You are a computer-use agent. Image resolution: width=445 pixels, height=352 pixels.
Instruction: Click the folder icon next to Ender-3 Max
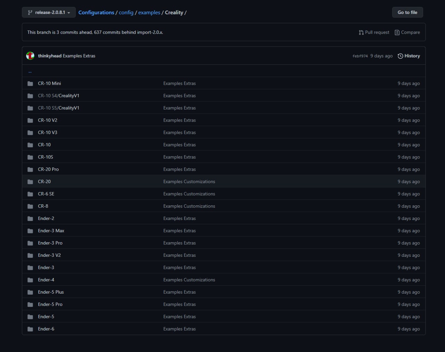pyautogui.click(x=30, y=231)
